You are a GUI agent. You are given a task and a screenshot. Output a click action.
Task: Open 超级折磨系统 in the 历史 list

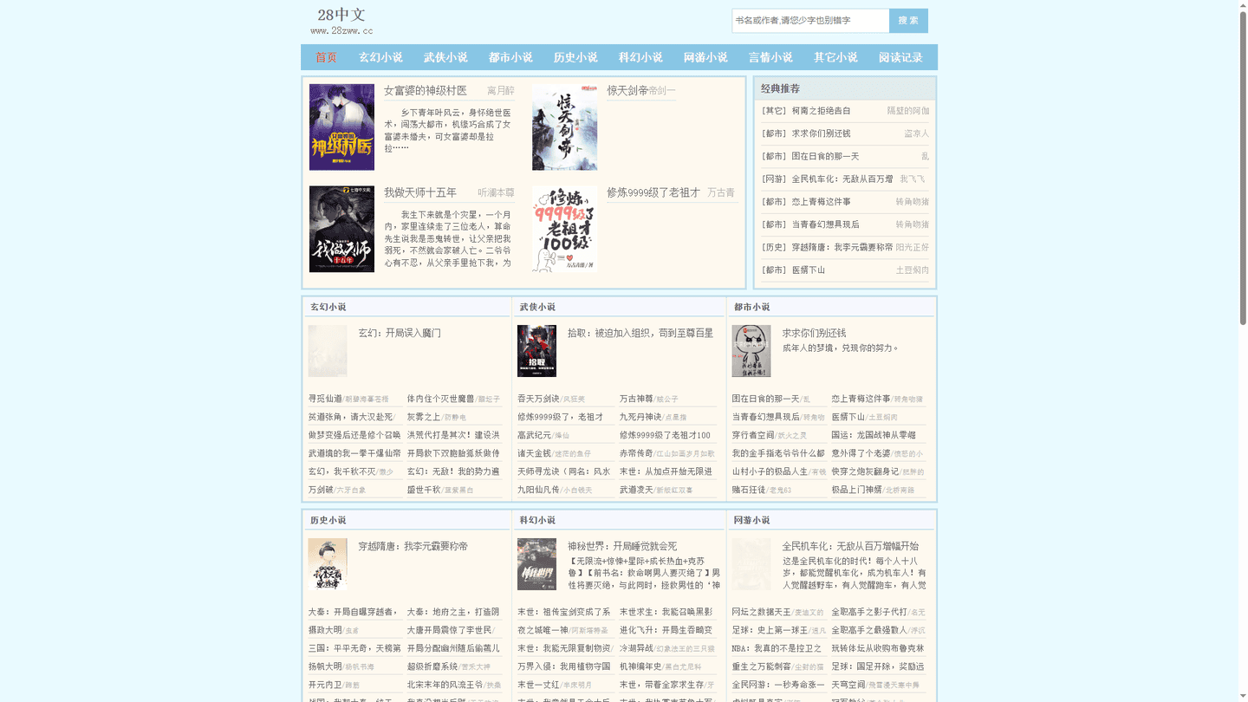point(432,666)
